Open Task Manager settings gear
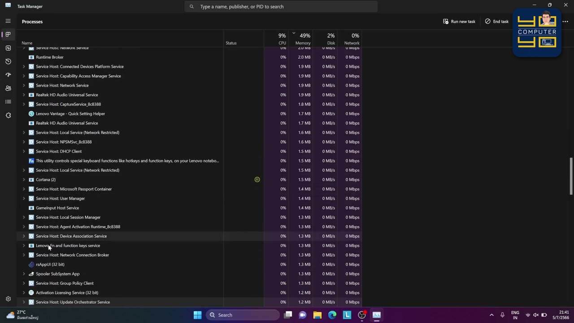574x323 pixels. coord(8,299)
